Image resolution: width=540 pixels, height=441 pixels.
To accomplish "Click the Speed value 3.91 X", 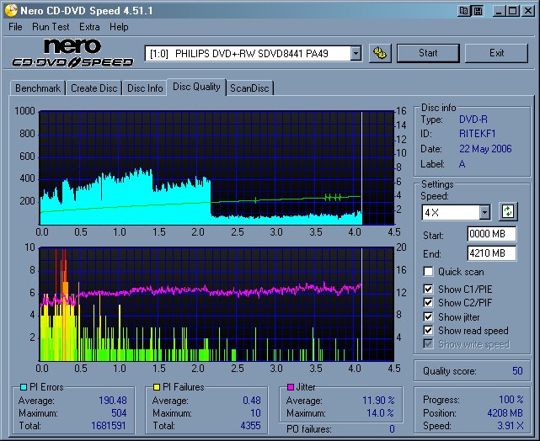I will click(x=511, y=426).
